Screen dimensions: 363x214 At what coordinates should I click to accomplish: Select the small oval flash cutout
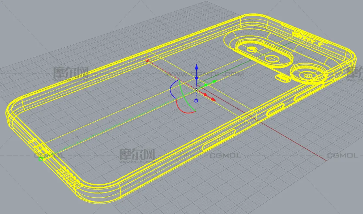click(283, 78)
